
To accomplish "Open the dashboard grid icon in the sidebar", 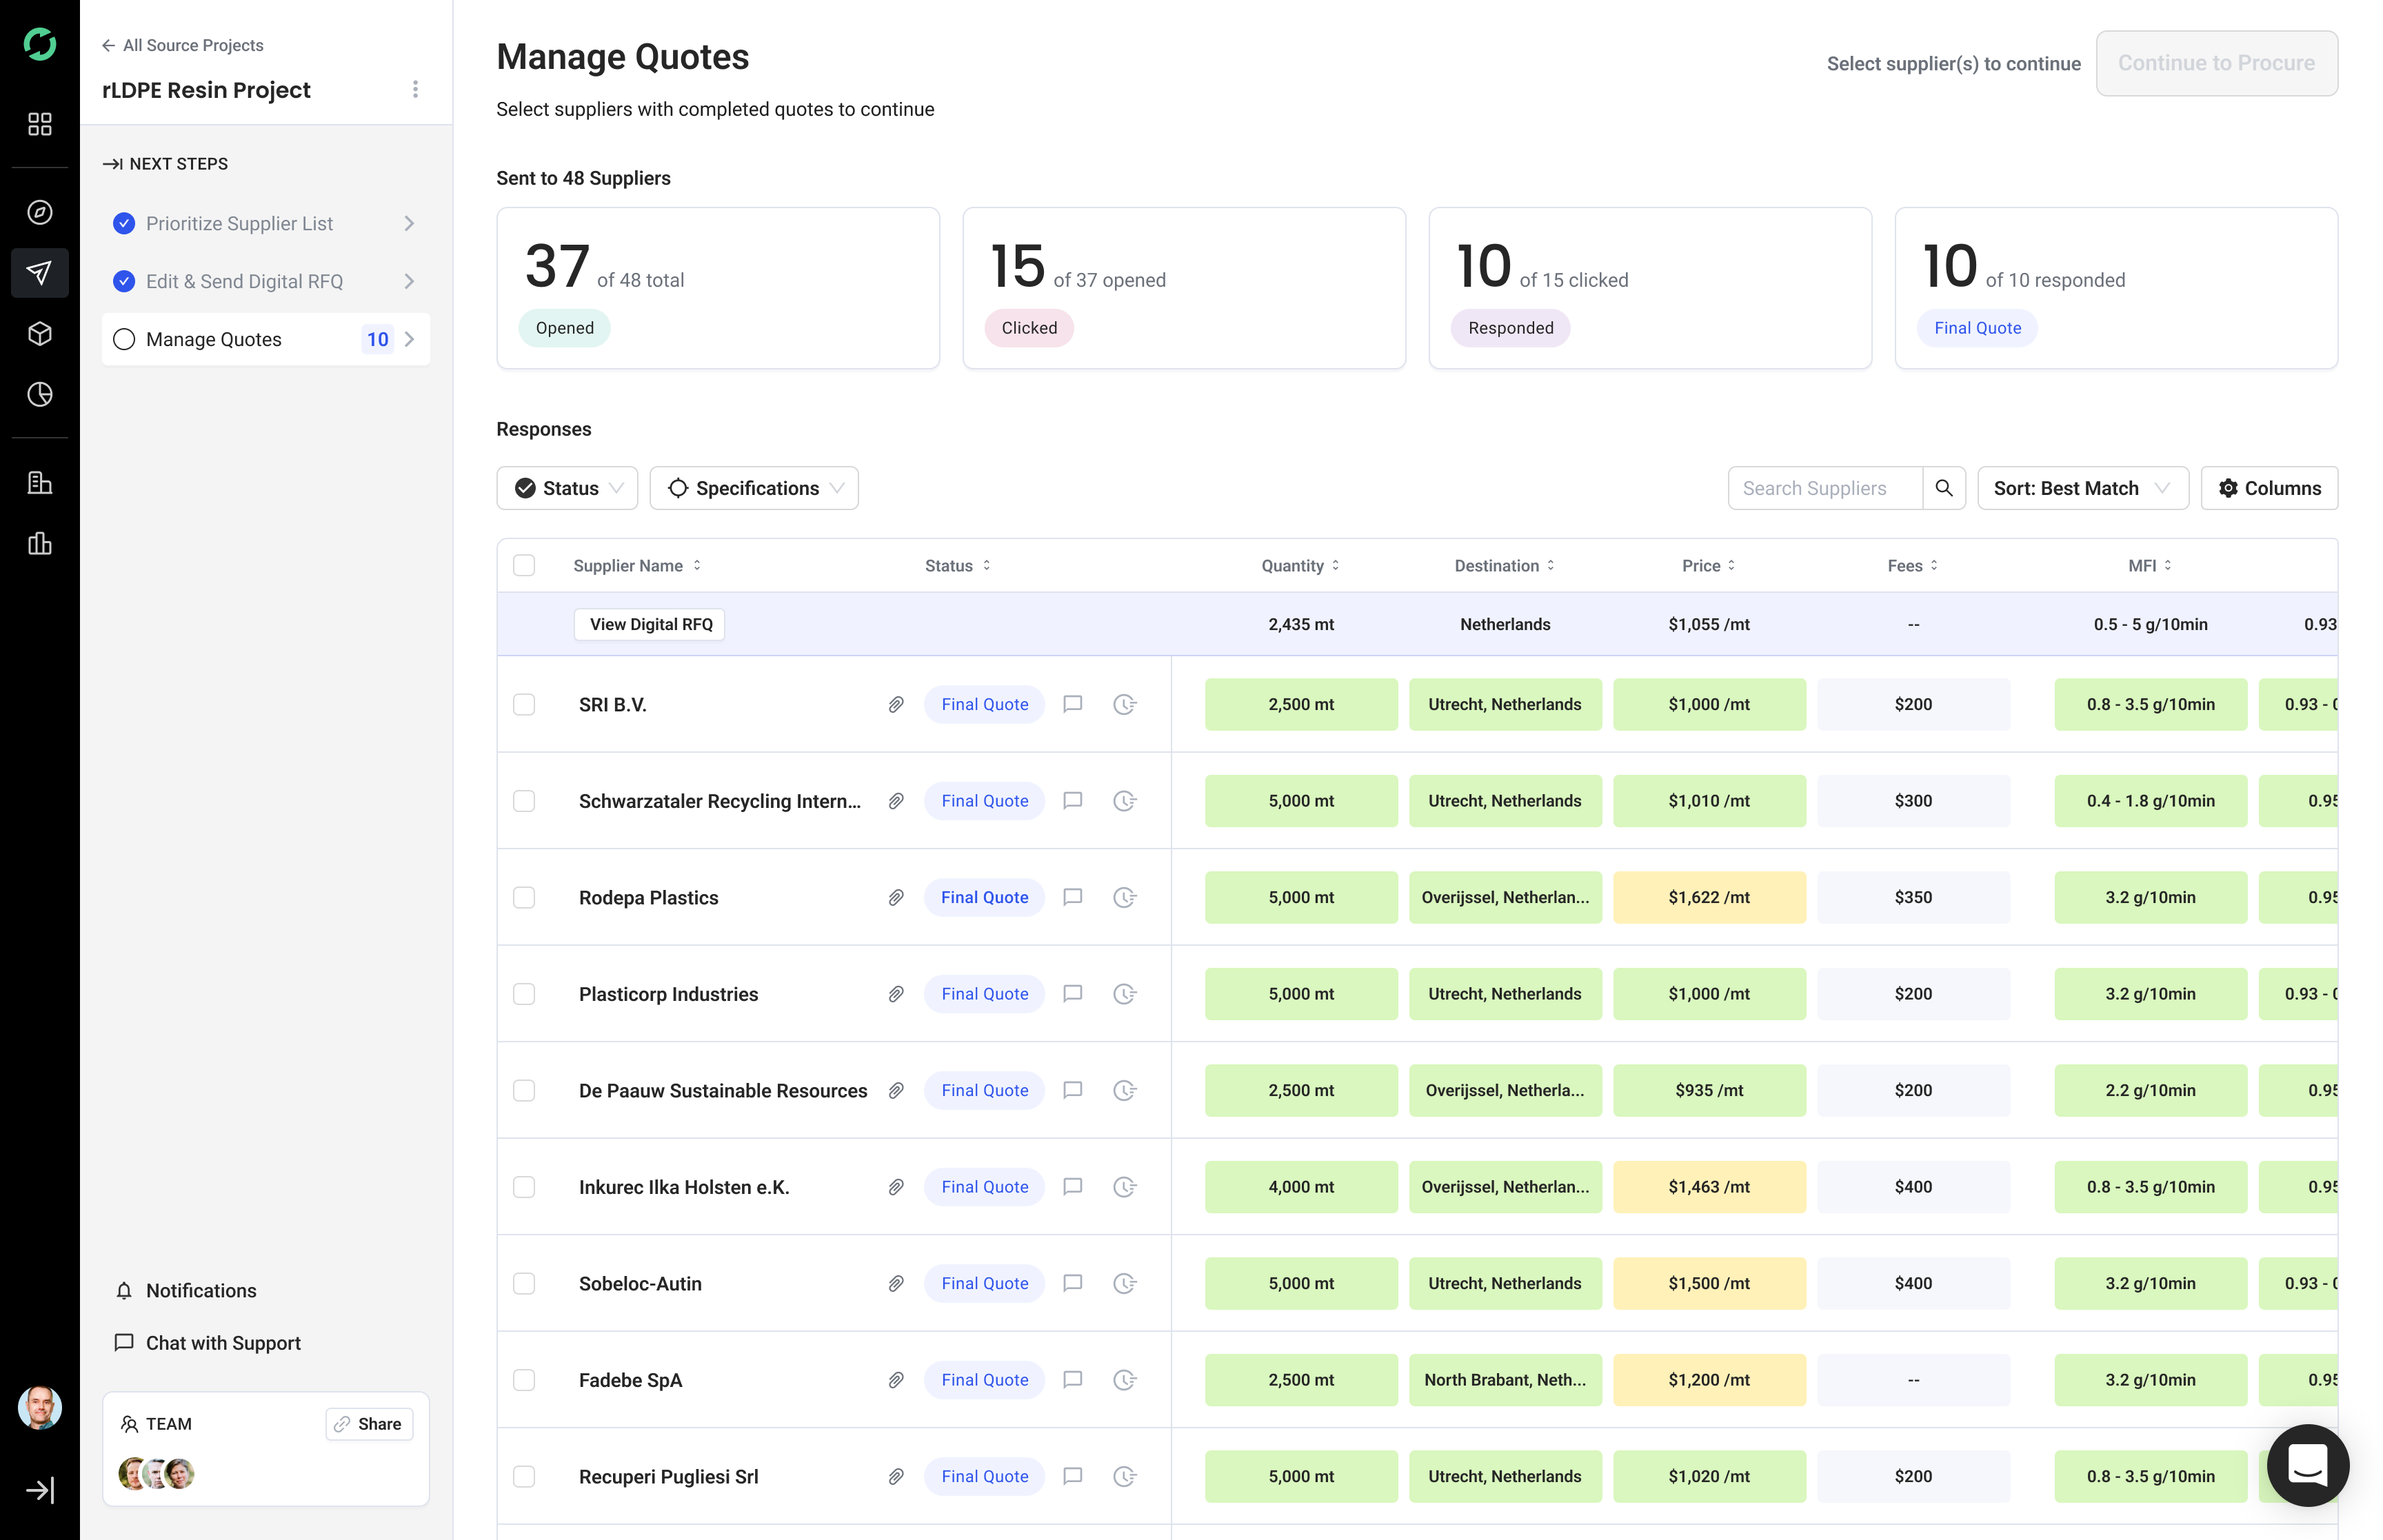I will coord(39,124).
